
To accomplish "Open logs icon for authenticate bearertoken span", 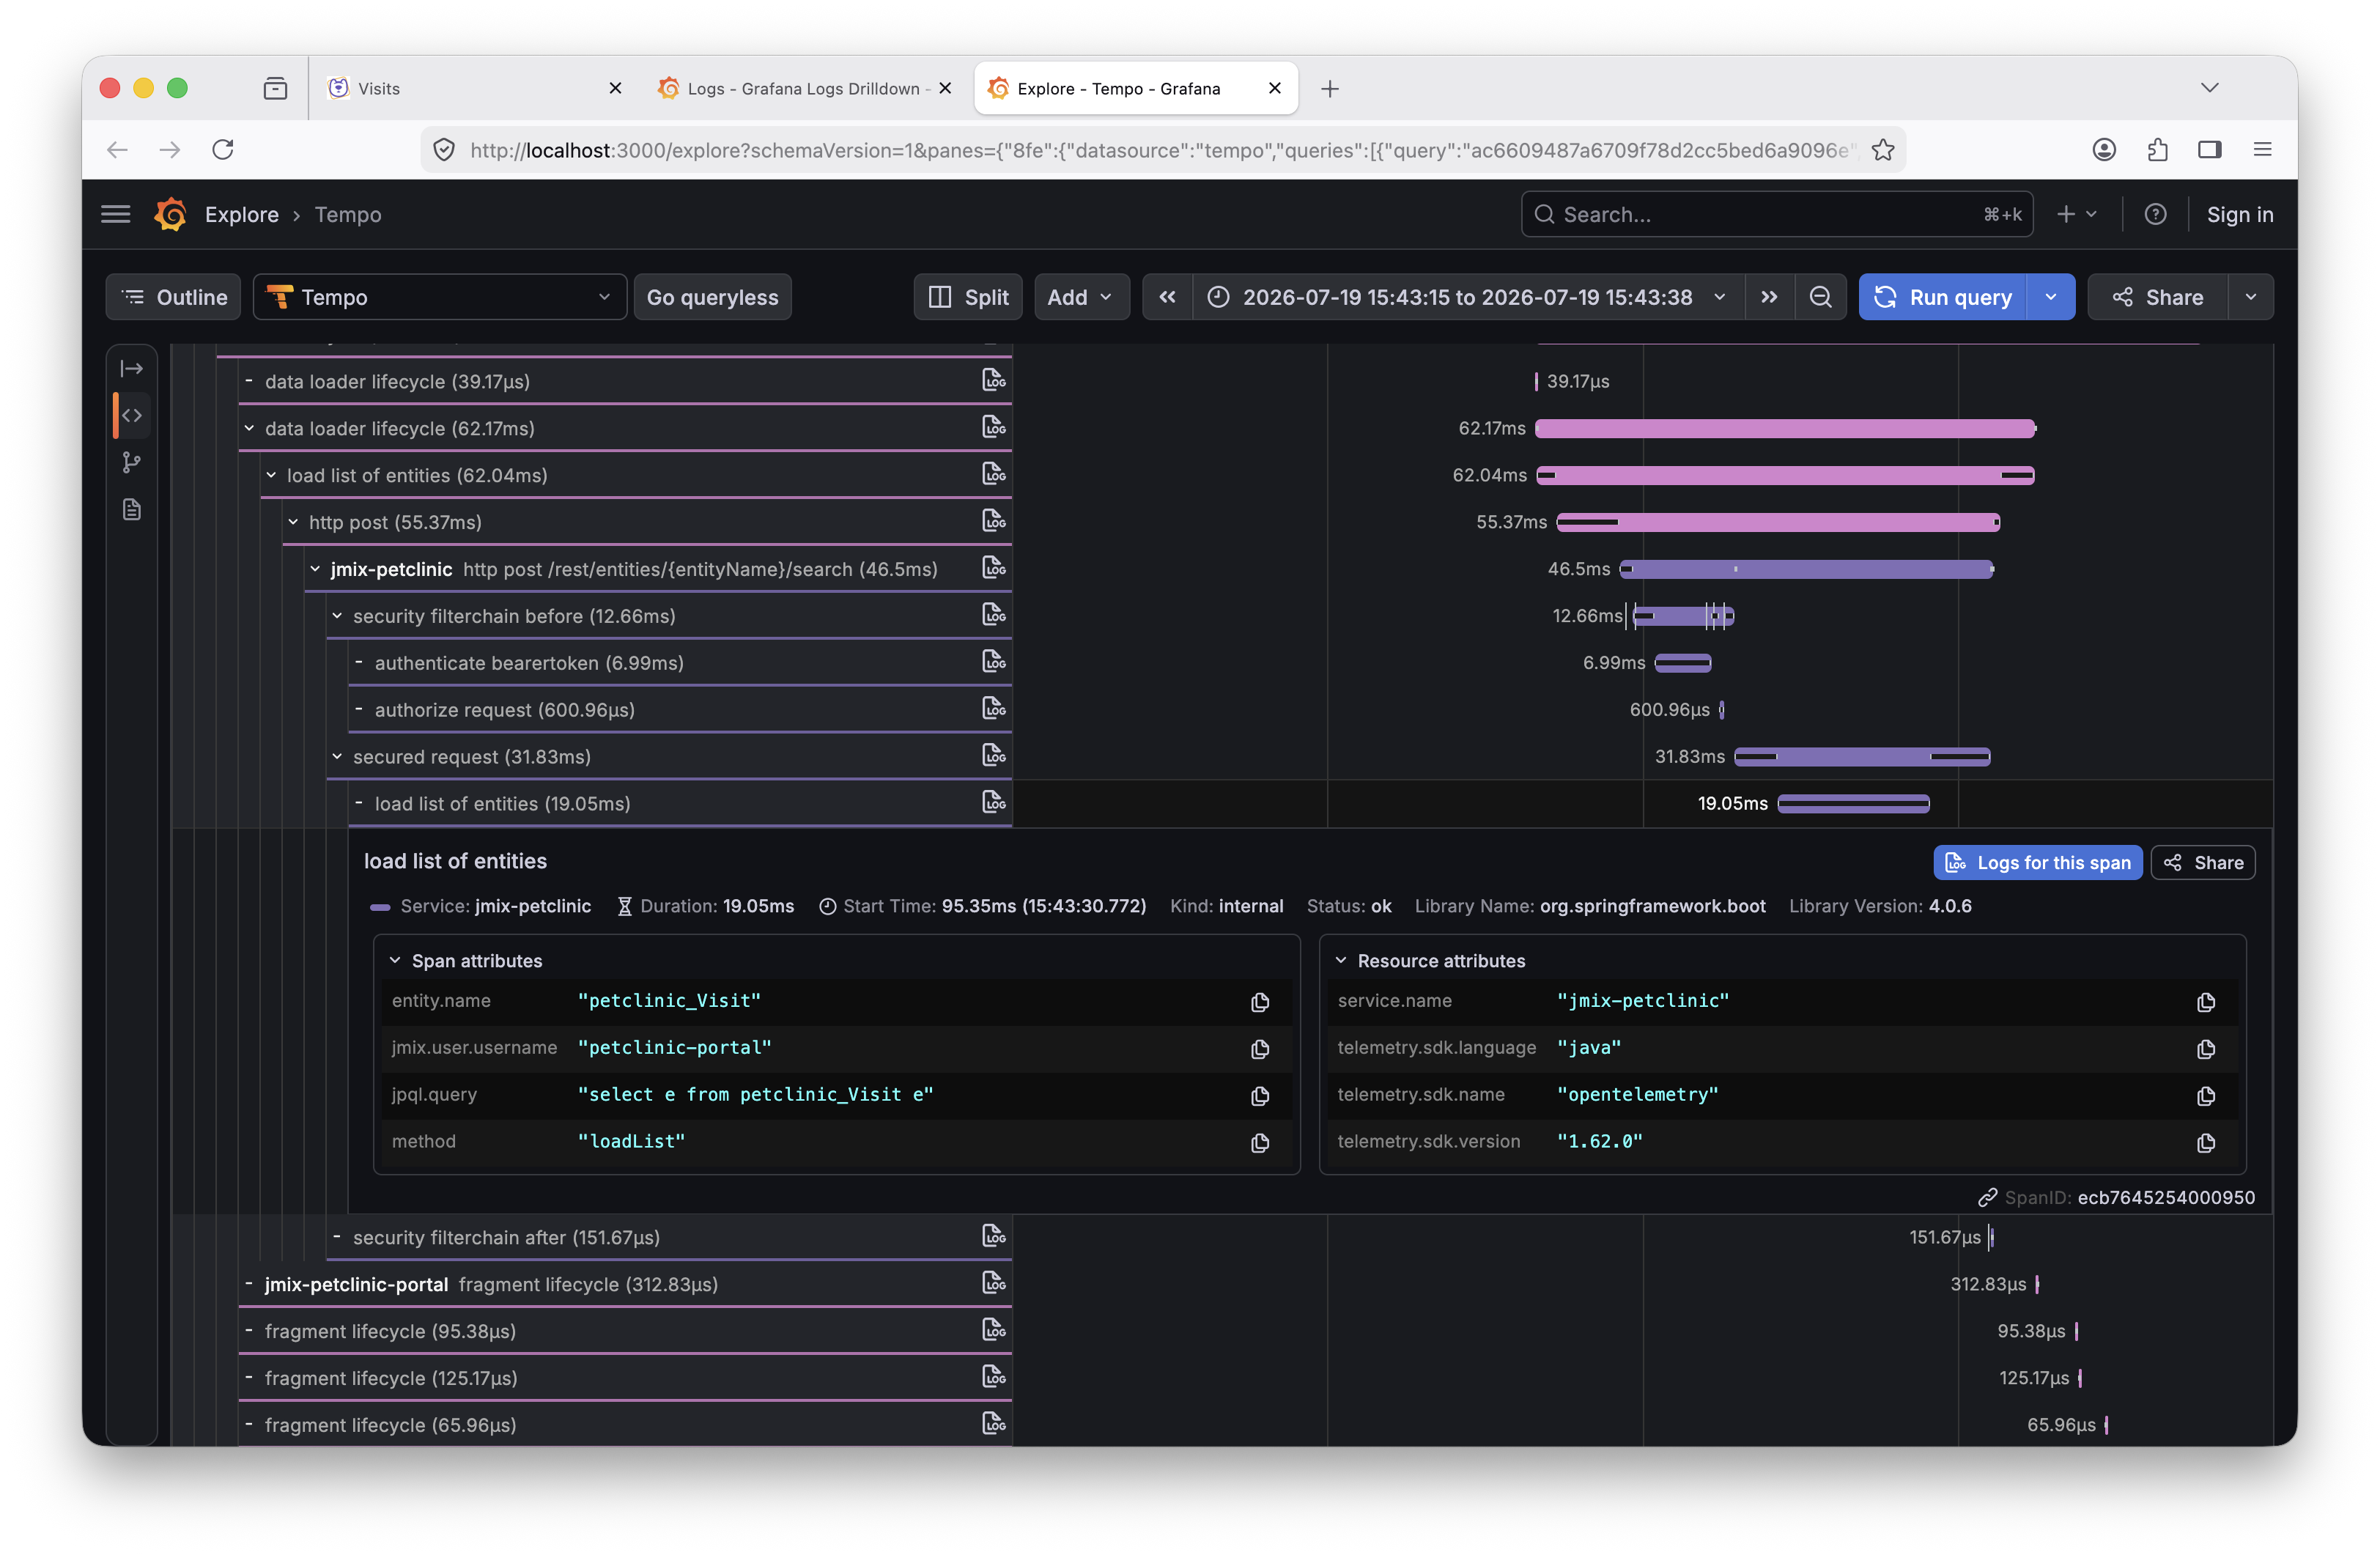I will [x=993, y=661].
